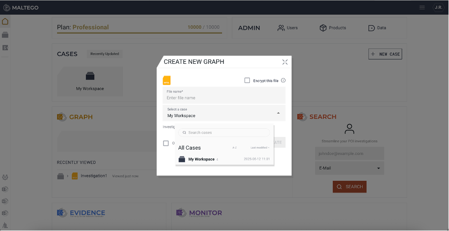449x231 pixels.
Task: Click the Plan Professional credits progress bar
Action: [140, 33]
